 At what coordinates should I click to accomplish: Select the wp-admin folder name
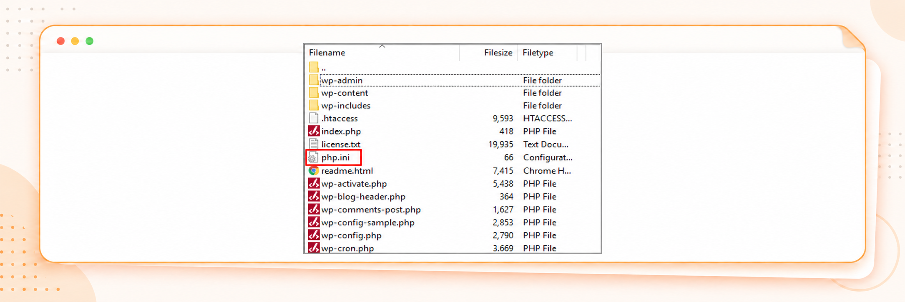pos(342,80)
